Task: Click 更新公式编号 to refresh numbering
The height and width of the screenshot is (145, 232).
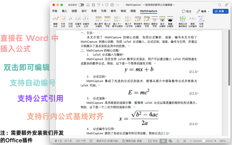Action: (x=193, y=22)
